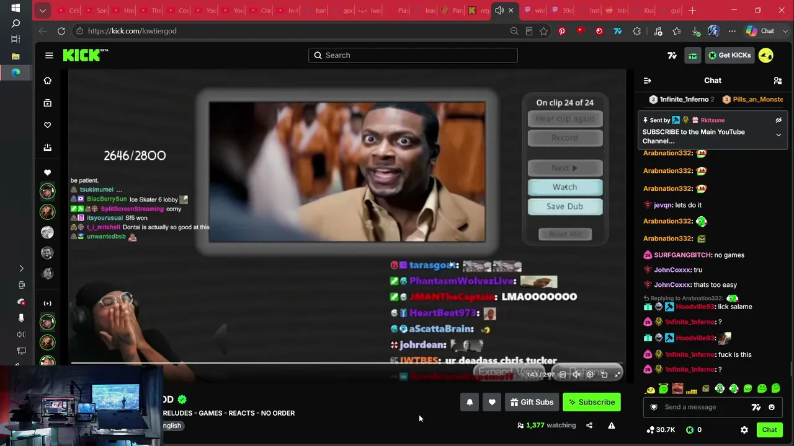Open Kick sidebar hamburger menu
Viewport: 794px width, 446px height.
click(49, 55)
